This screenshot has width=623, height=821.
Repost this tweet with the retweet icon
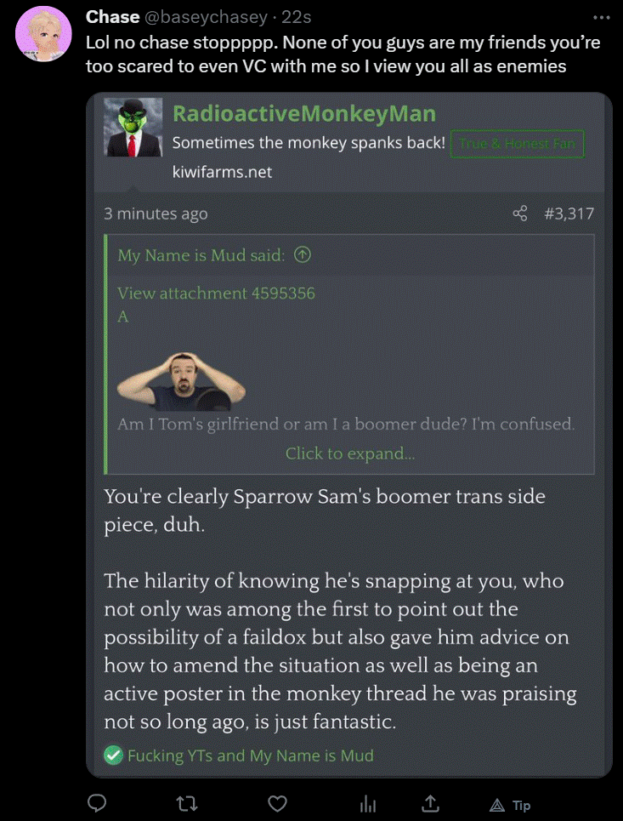pos(187,804)
